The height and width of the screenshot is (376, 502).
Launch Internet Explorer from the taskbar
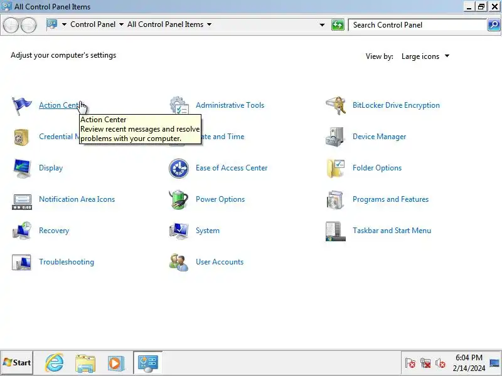(x=54, y=363)
